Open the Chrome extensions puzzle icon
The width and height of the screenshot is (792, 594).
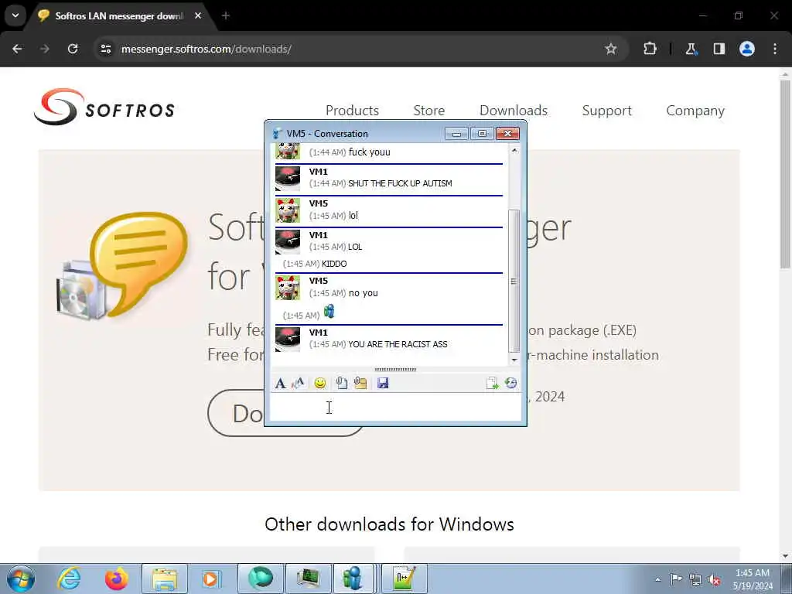(650, 49)
